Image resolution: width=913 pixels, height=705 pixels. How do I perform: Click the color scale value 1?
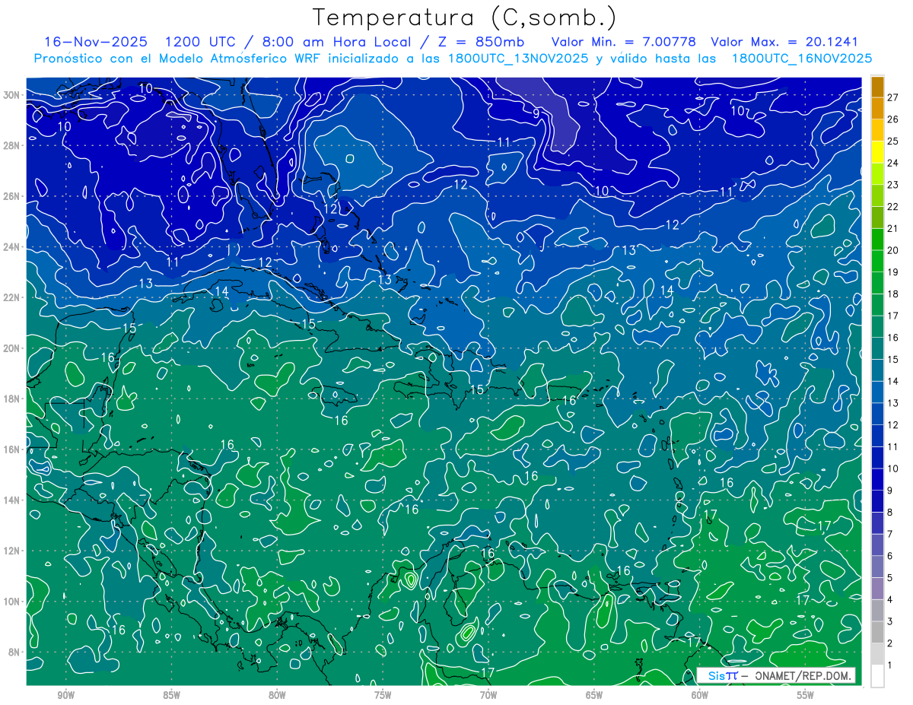(889, 665)
